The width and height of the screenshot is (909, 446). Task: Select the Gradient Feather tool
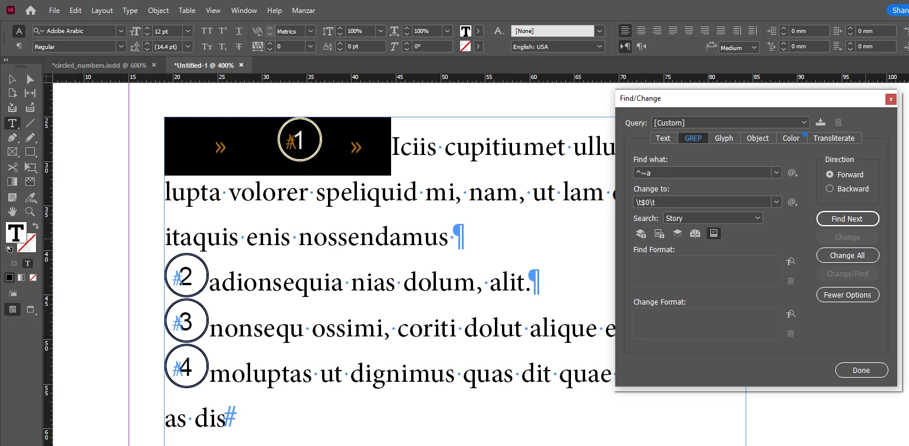[x=30, y=182]
